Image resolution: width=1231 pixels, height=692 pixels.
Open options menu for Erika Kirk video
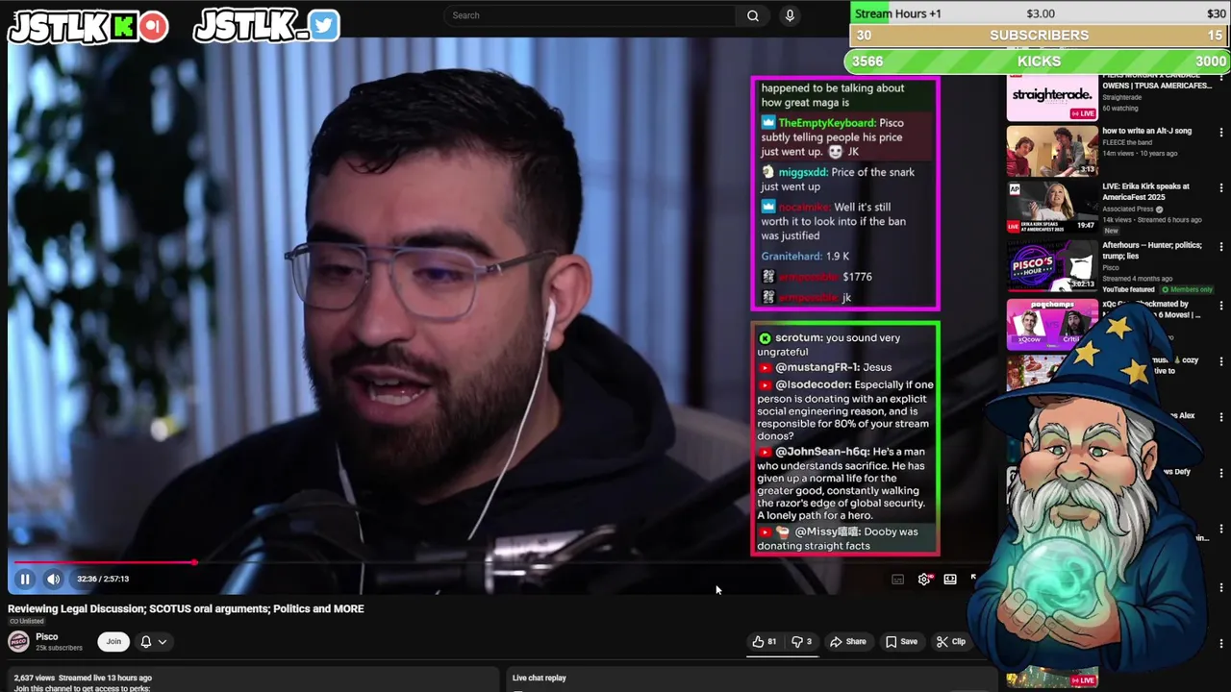pyautogui.click(x=1221, y=188)
